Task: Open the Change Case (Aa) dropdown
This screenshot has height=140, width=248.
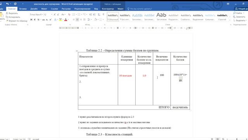Action: tap(64, 14)
